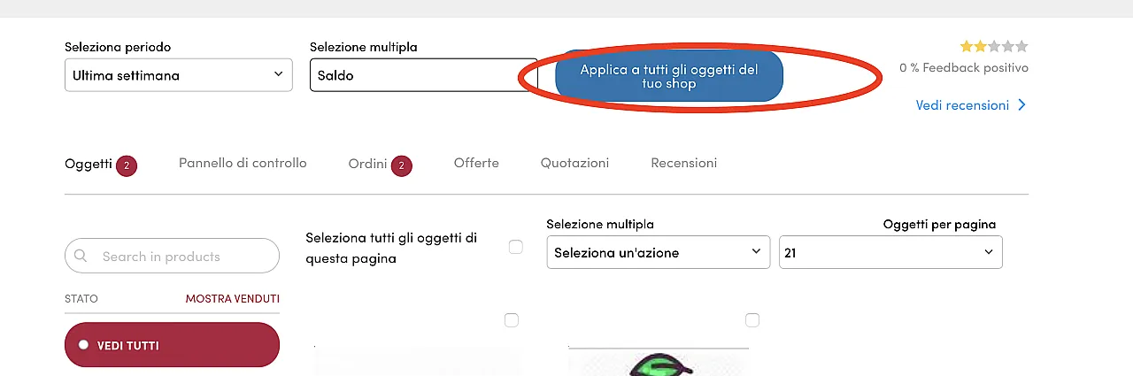Click the star rating icons
This screenshot has height=376, width=1133.
(x=994, y=46)
